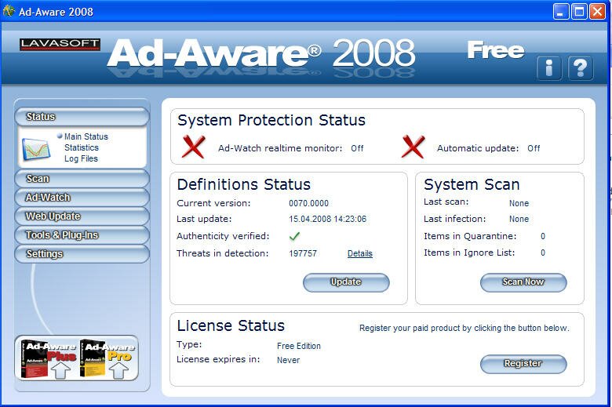The width and height of the screenshot is (612, 407).
Task: Click the Scan Now button
Action: [x=523, y=282]
